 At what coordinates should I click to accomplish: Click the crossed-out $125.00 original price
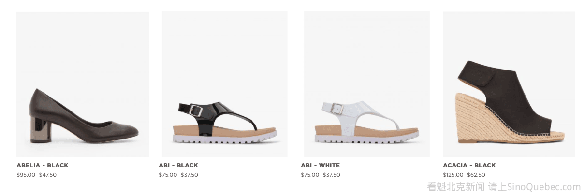[453, 175]
